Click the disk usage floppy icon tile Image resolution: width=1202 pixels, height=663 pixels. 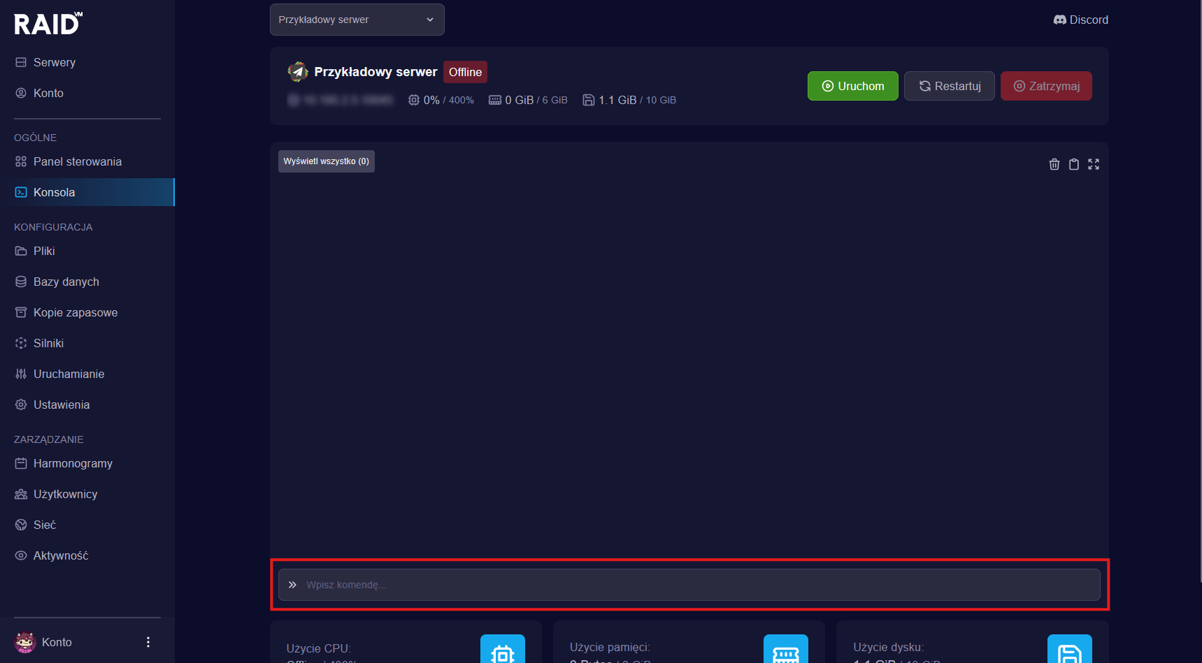(1070, 649)
